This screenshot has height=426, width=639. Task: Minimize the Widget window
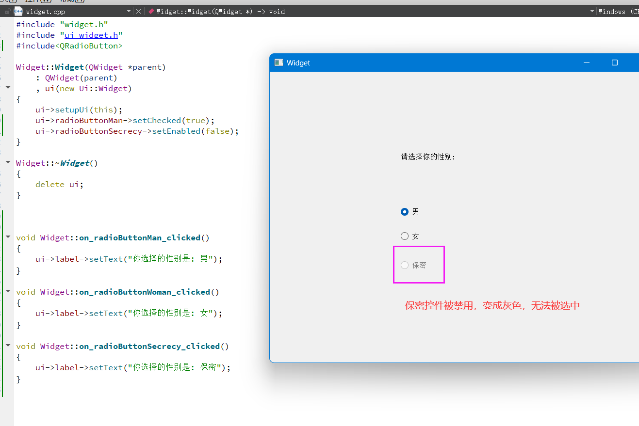(587, 63)
